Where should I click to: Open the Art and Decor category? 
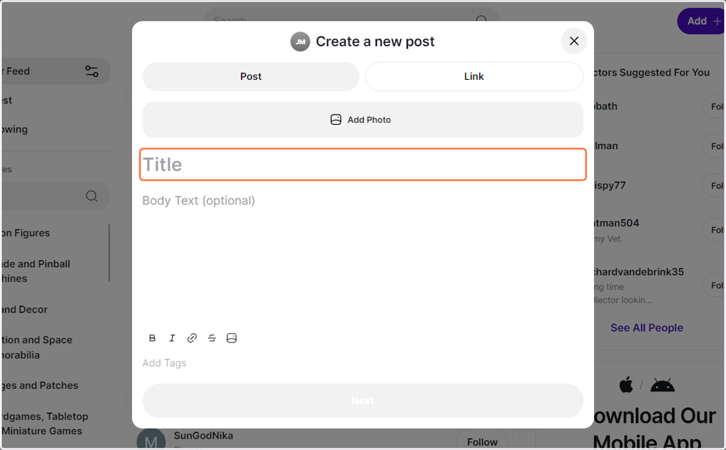pos(24,309)
